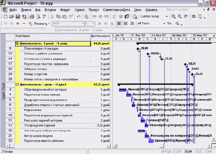The image size is (216, 154).
Task: Click the Cut scissors icon
Action: [x=52, y=17]
